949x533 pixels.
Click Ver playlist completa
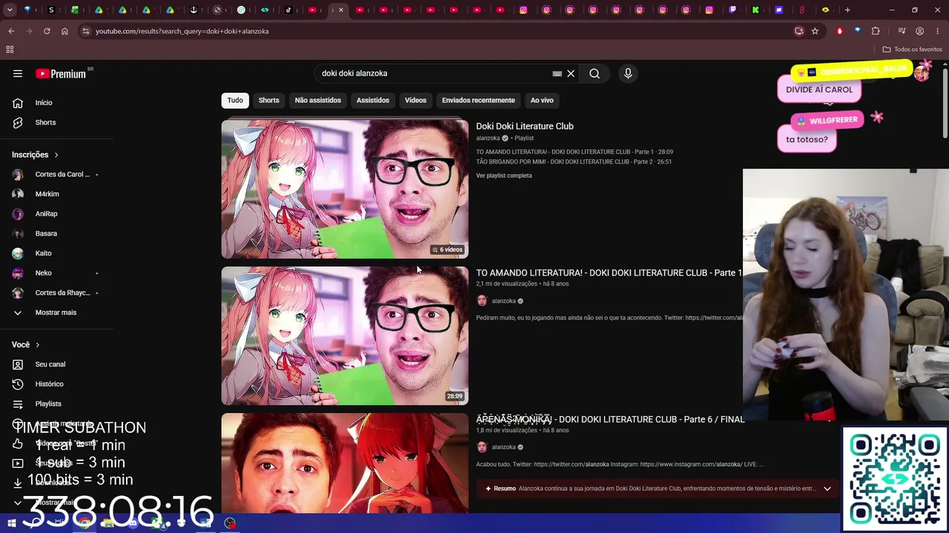pyautogui.click(x=504, y=175)
